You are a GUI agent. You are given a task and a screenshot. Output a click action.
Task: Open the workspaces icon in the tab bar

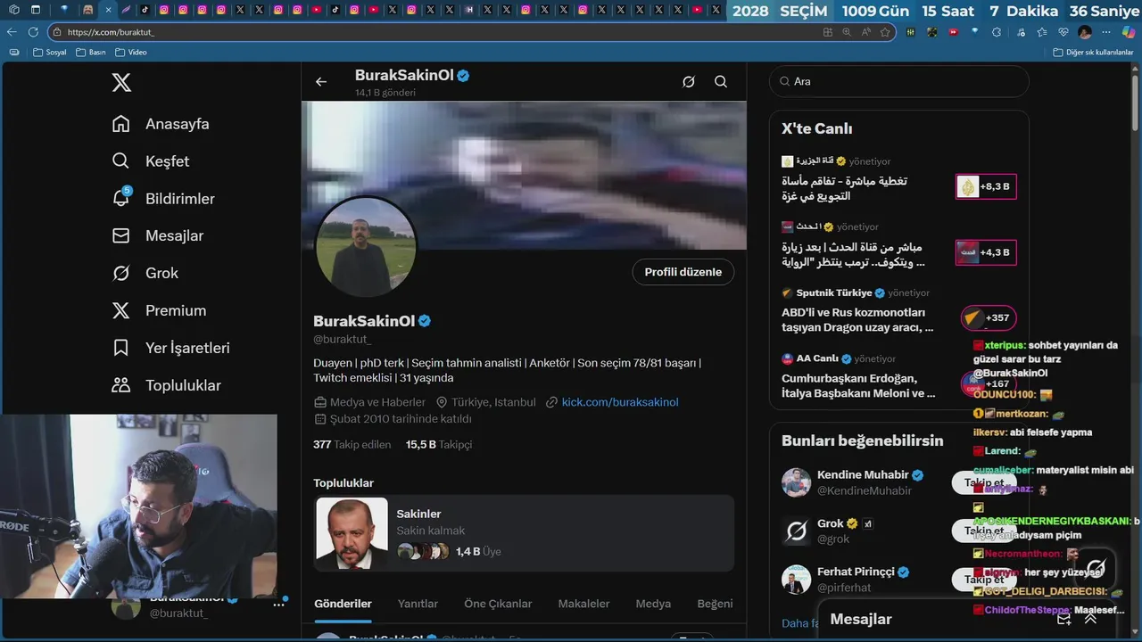(13, 10)
